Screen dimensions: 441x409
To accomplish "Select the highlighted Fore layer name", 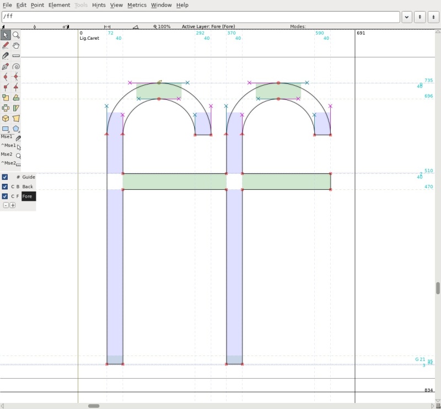I will 29,196.
